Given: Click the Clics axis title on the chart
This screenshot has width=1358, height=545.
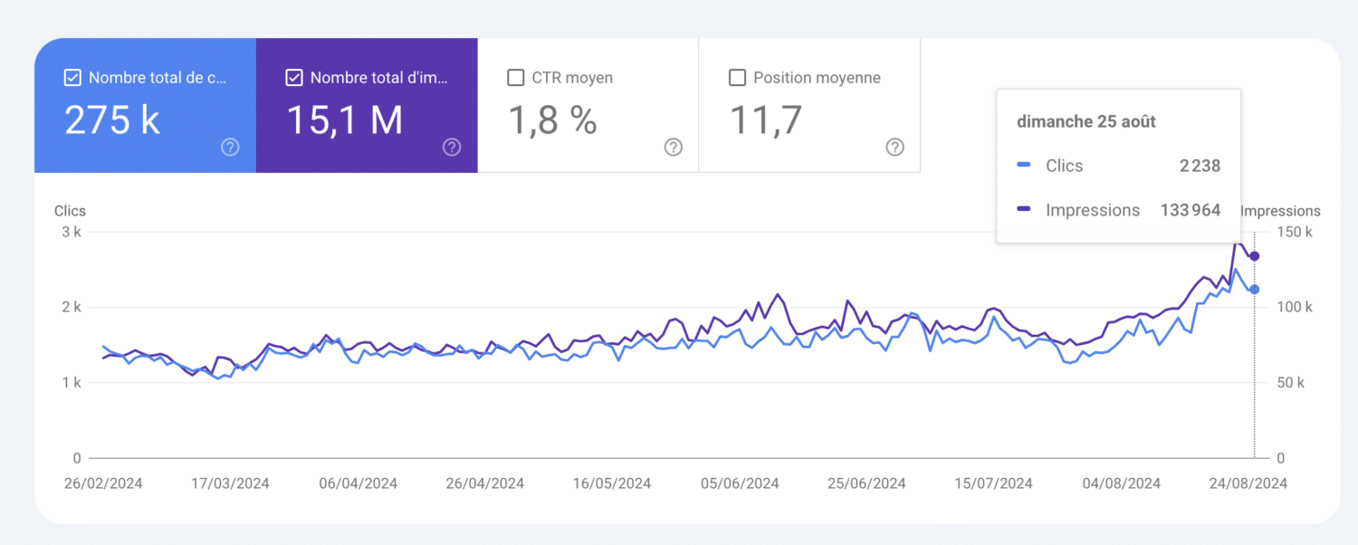Looking at the screenshot, I should (70, 211).
